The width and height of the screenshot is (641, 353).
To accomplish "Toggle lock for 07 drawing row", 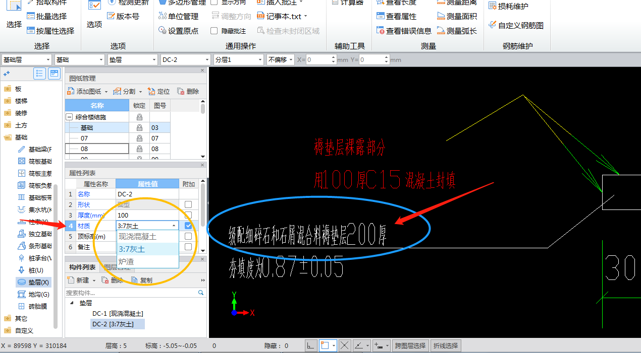I will [139, 138].
